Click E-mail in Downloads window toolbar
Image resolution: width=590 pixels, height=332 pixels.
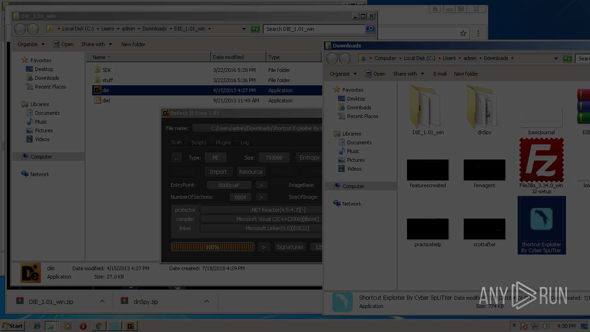pos(440,74)
